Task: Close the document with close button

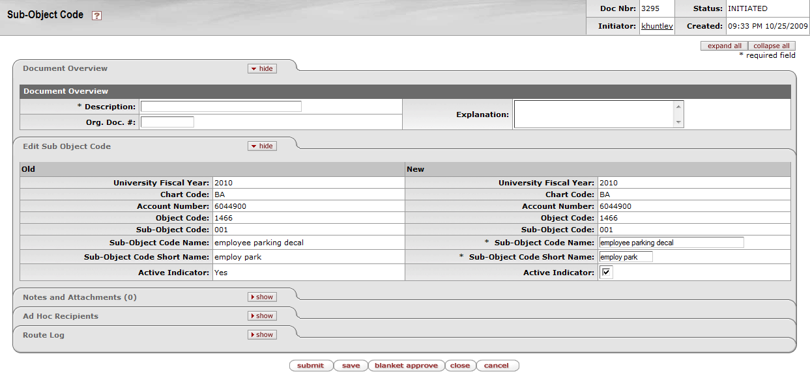Action: [460, 366]
